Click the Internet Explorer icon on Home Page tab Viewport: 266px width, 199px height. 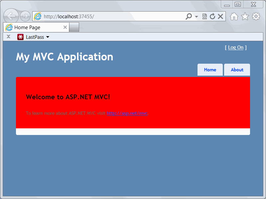[x=9, y=27]
